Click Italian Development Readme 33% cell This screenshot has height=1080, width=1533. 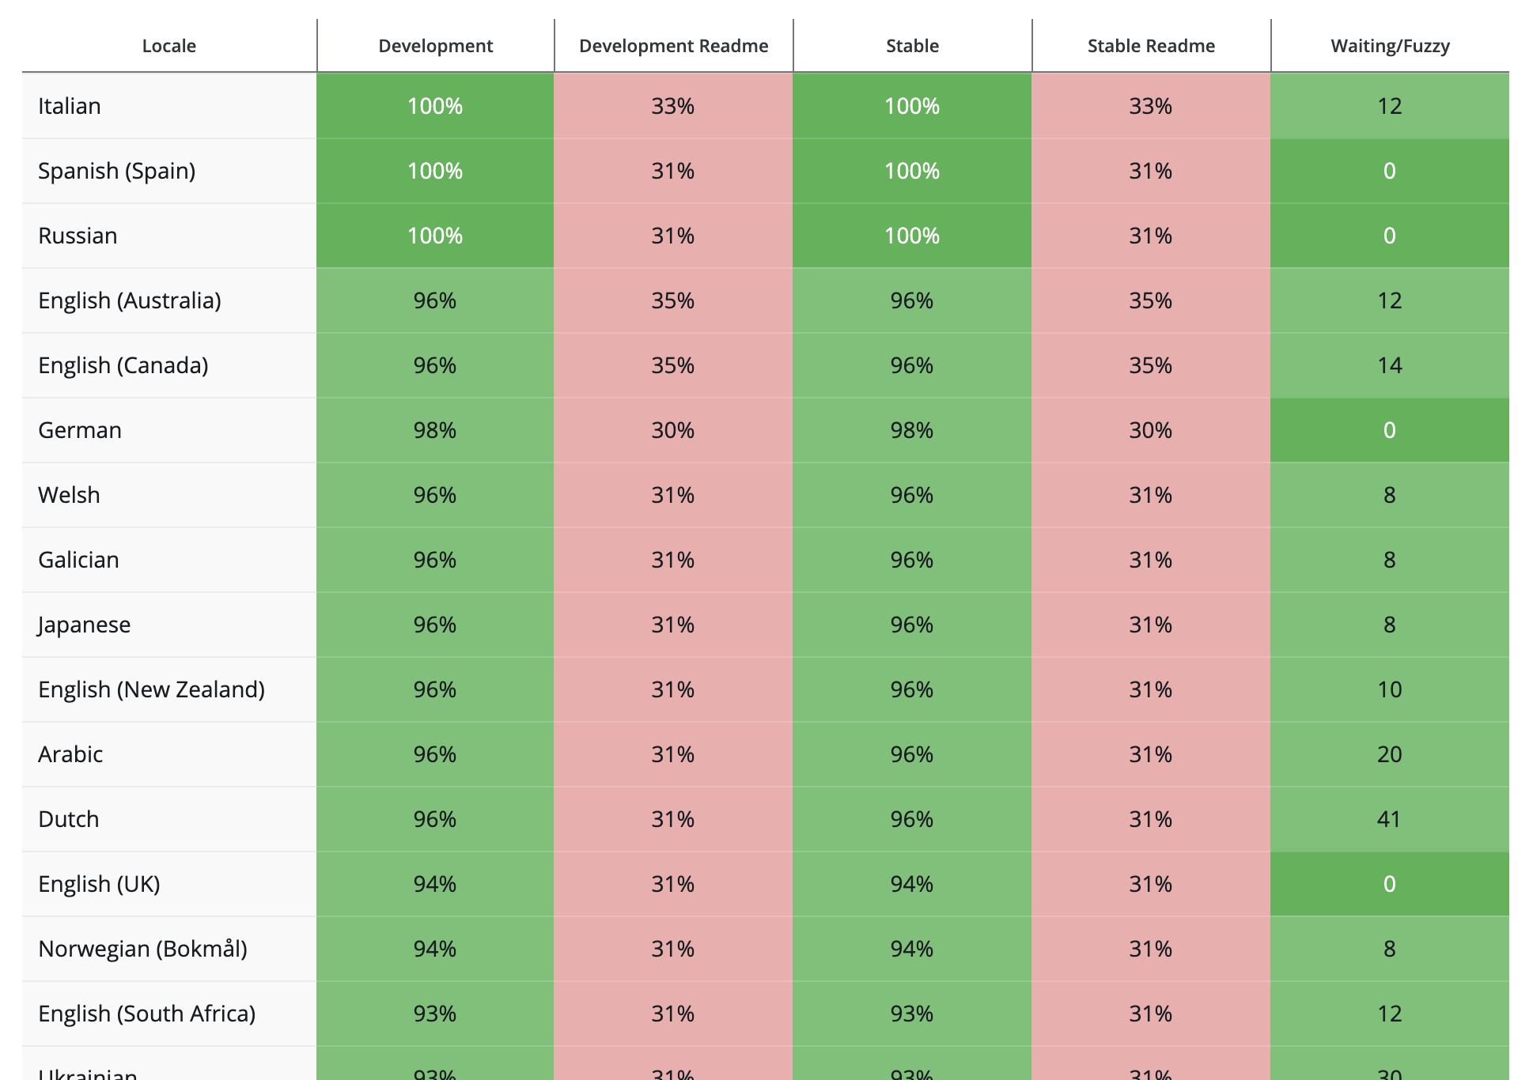(673, 106)
